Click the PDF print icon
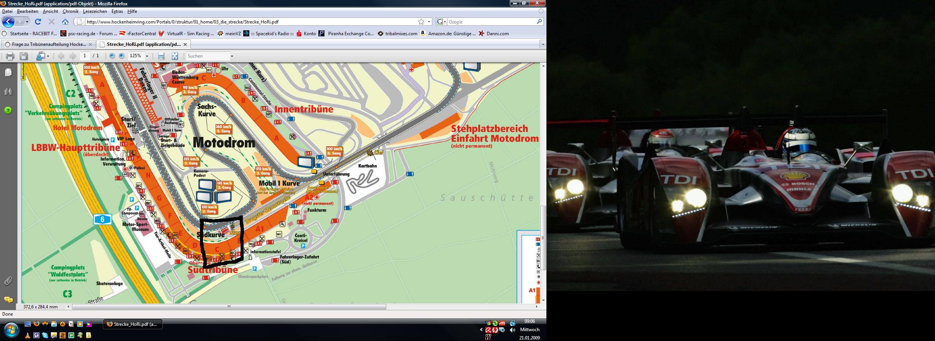935x341 pixels. coord(10,56)
